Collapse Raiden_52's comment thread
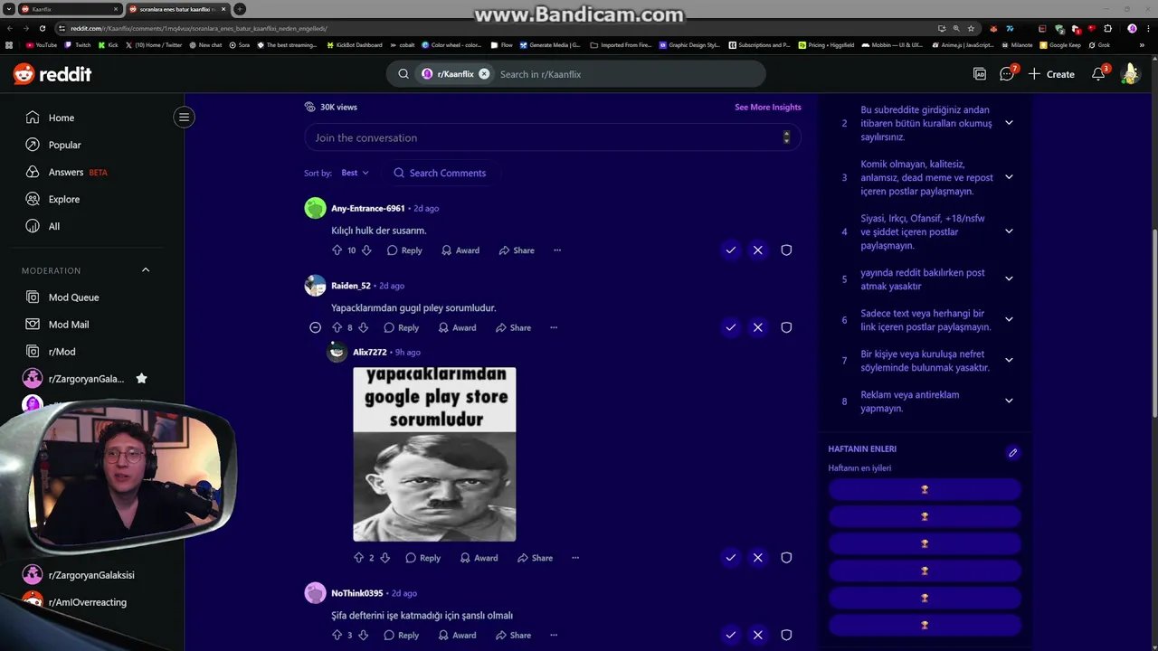The image size is (1158, 651). [315, 327]
